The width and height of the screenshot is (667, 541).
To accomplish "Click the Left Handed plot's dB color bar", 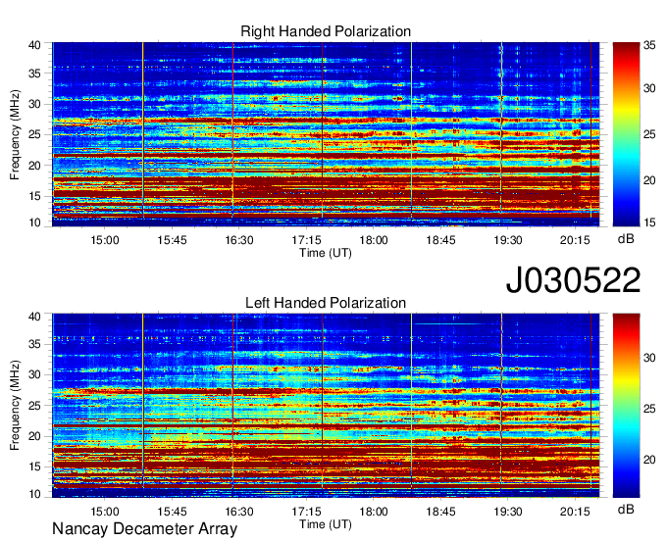I will tap(626, 406).
